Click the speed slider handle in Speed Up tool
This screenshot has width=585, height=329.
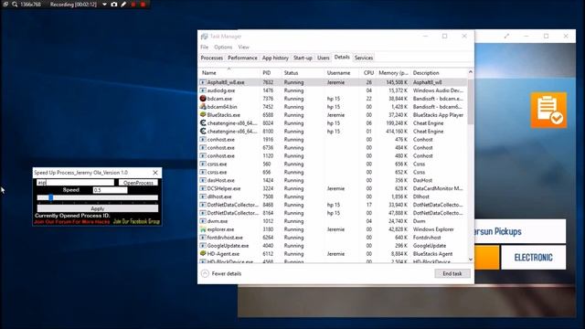51,197
